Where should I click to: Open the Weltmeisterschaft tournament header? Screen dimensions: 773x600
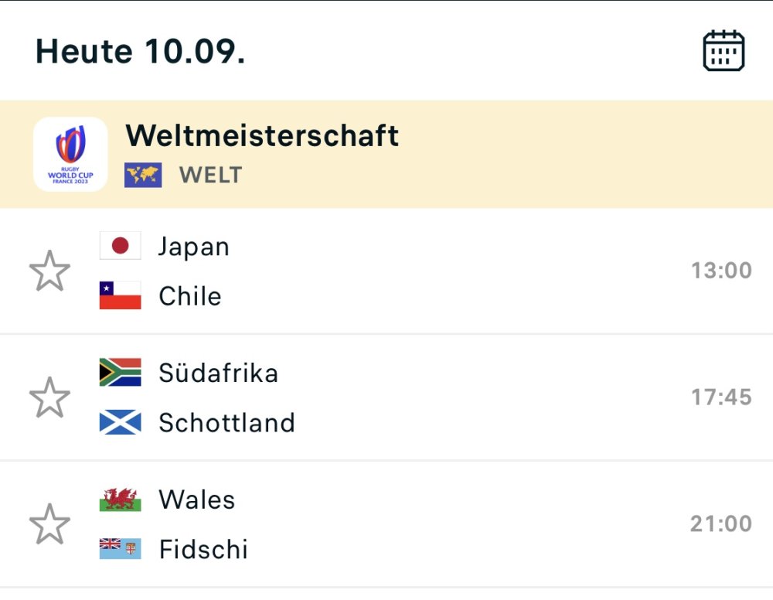click(262, 136)
